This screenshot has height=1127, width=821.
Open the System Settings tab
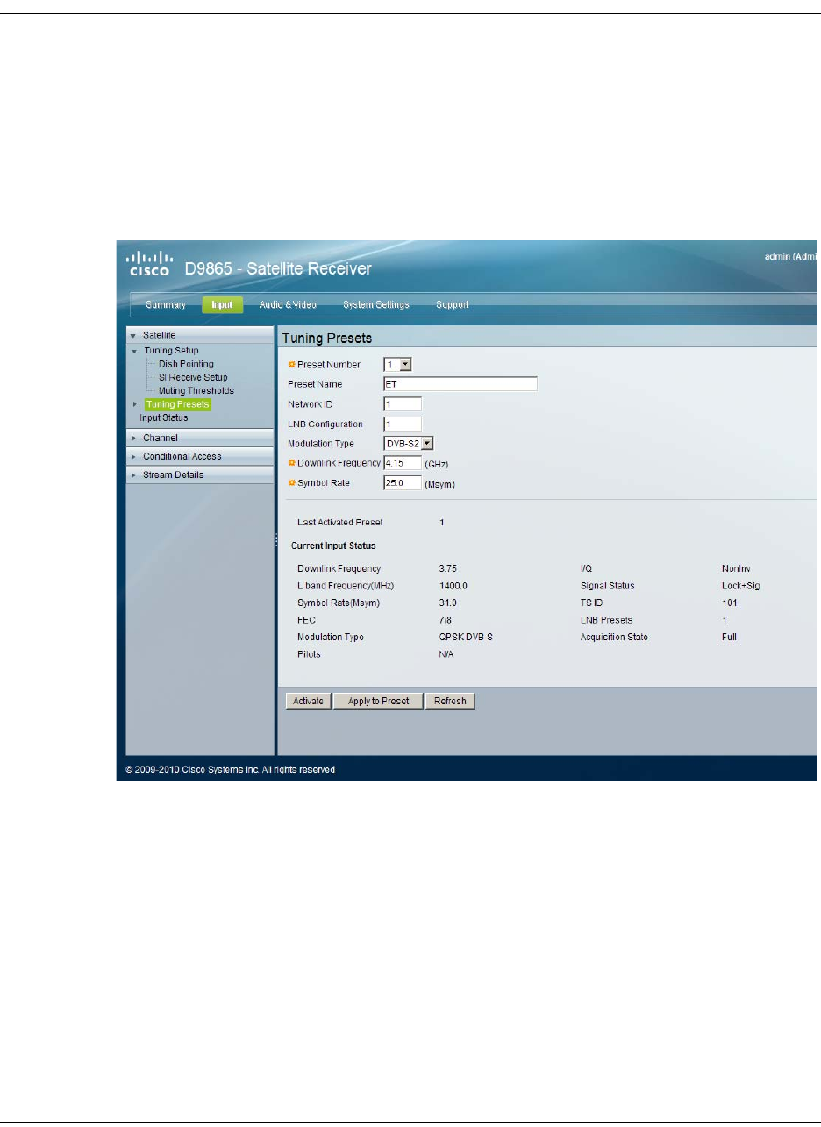(x=375, y=305)
